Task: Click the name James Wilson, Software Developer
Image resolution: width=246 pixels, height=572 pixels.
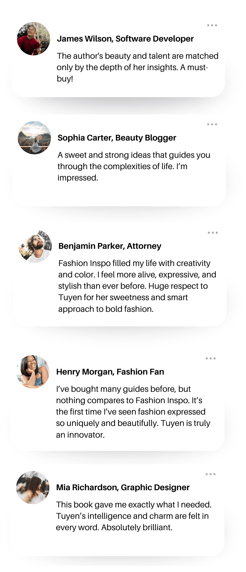Action: (x=125, y=39)
